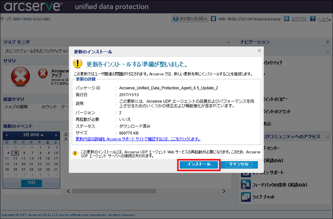
Task: Click the small warning icon beside restart notice
Action: [x=75, y=153]
